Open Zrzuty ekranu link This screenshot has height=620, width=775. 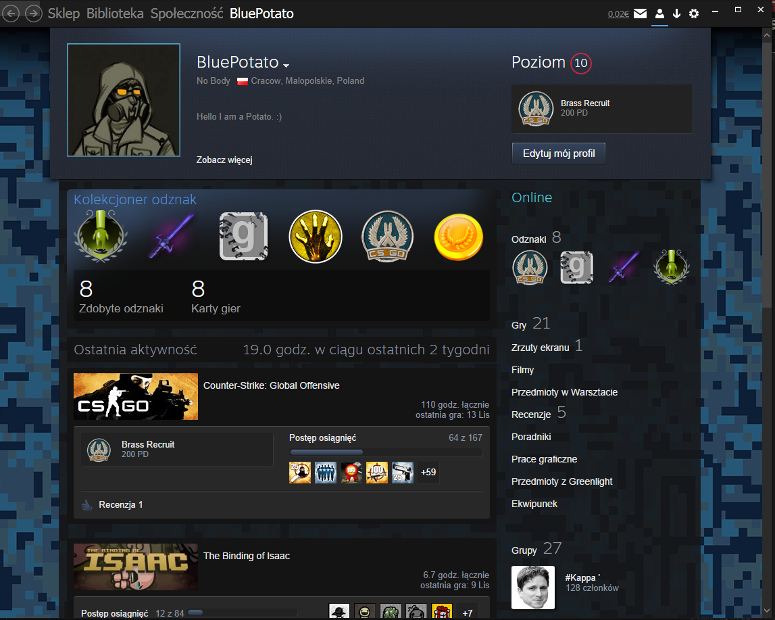pos(547,347)
